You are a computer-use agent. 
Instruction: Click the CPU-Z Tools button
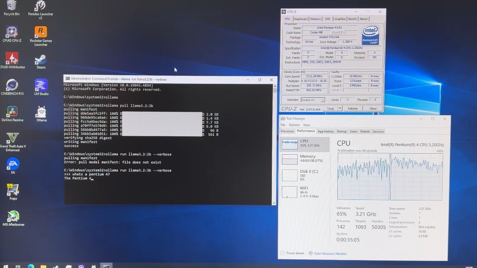pos(331,109)
